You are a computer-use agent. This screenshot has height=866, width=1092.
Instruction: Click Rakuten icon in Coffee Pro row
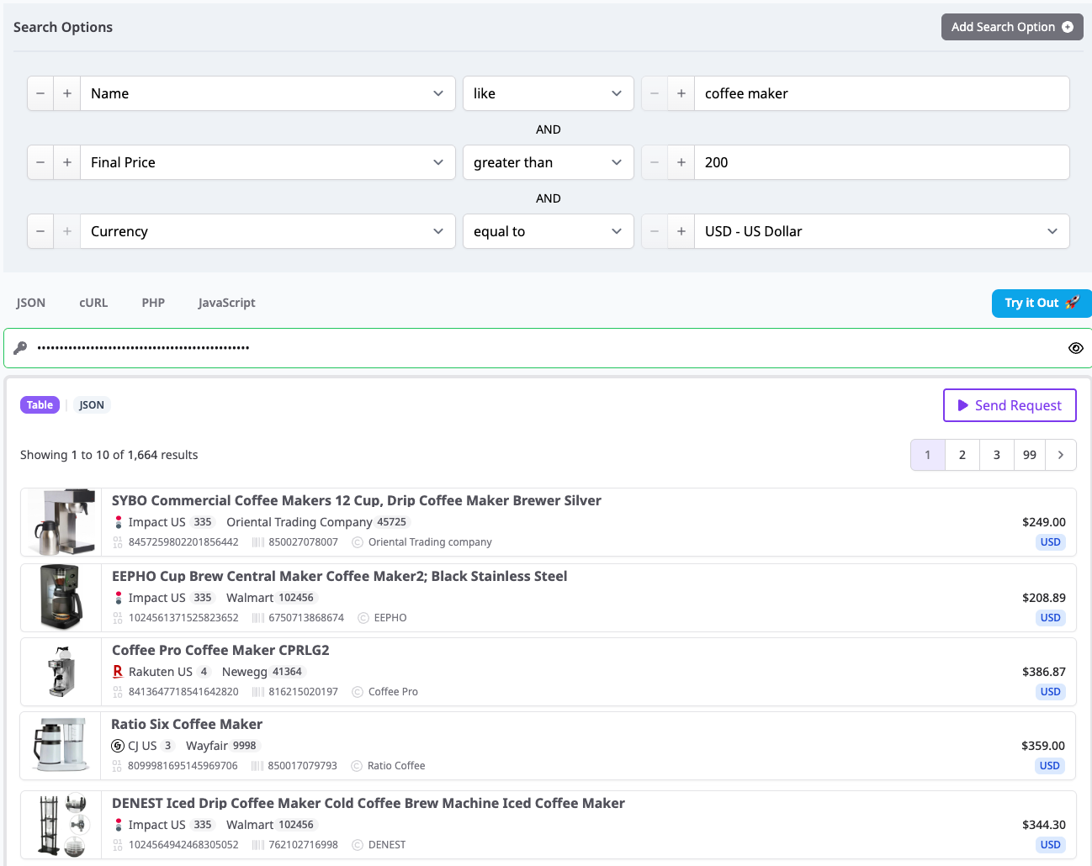coord(118,672)
